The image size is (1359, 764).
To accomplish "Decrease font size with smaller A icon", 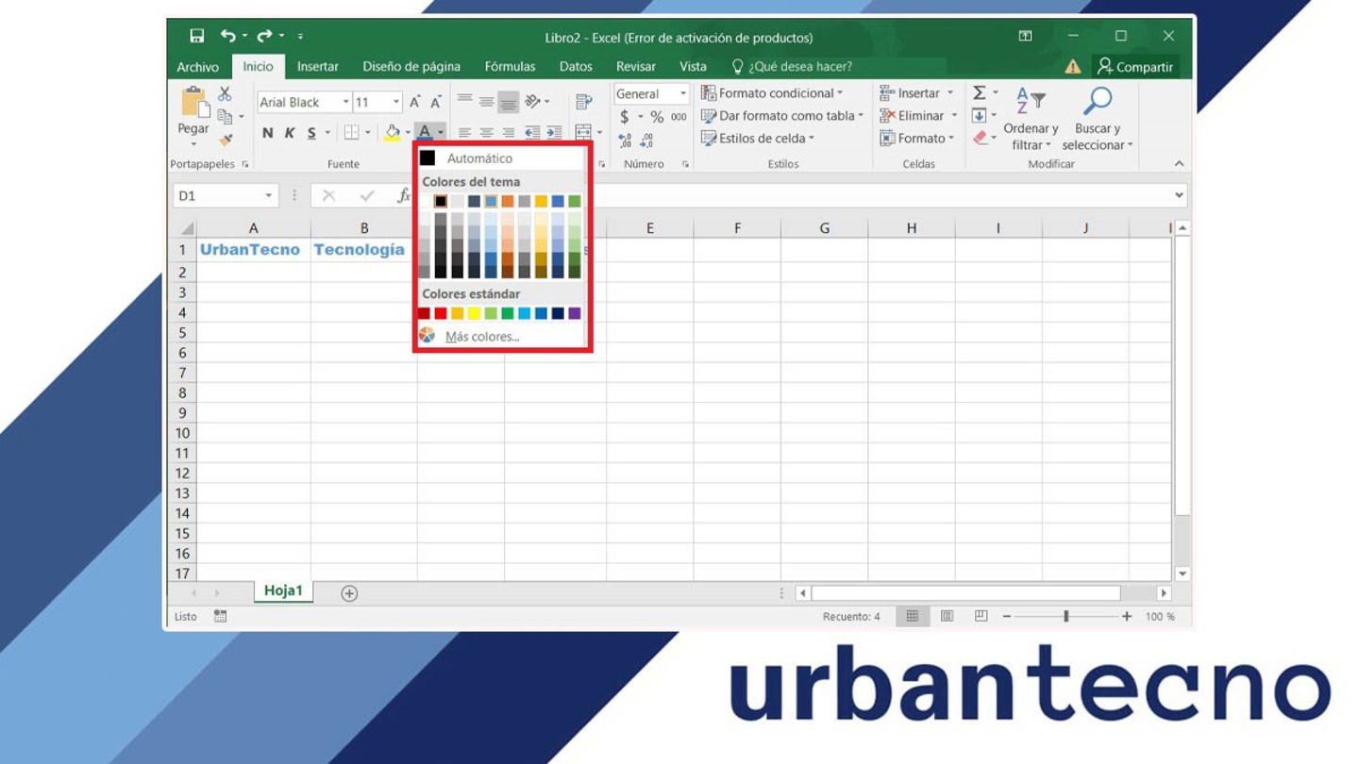I will pyautogui.click(x=435, y=102).
